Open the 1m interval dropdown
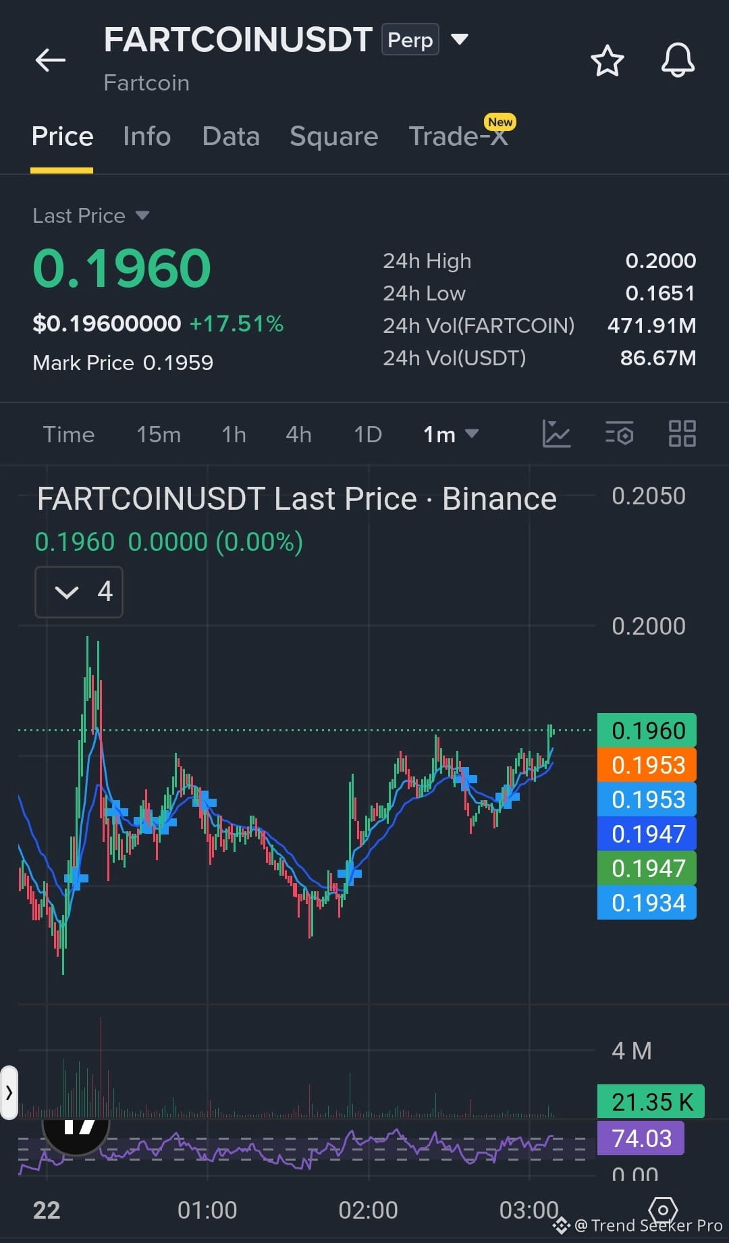Screen dimensions: 729x1243 point(450,434)
